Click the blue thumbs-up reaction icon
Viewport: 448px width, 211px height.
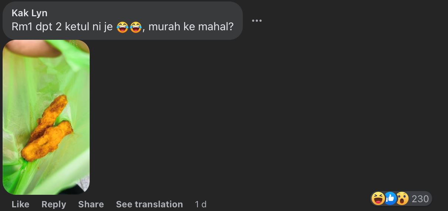tap(390, 199)
